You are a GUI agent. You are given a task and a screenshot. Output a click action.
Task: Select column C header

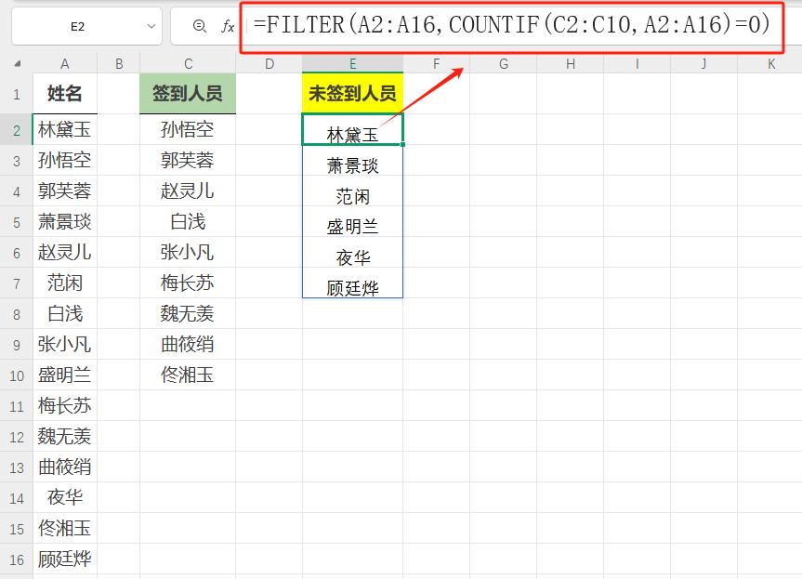(188, 64)
